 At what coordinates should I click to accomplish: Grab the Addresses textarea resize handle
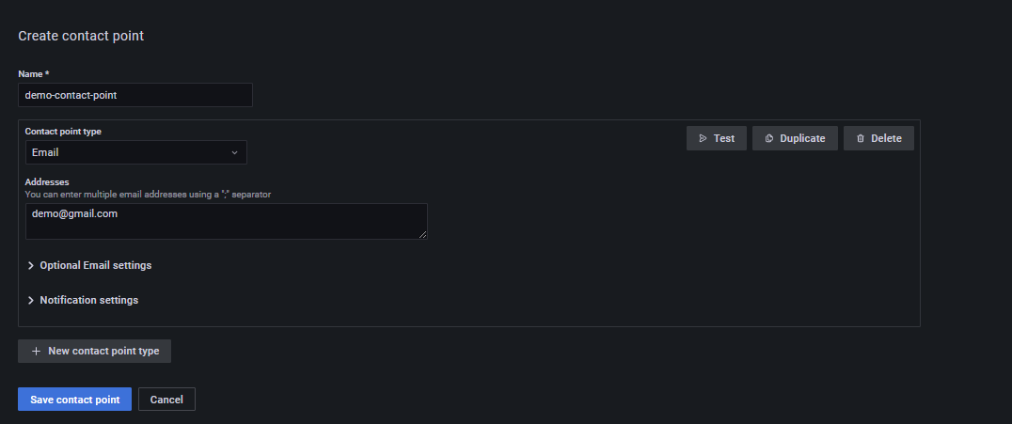click(423, 235)
